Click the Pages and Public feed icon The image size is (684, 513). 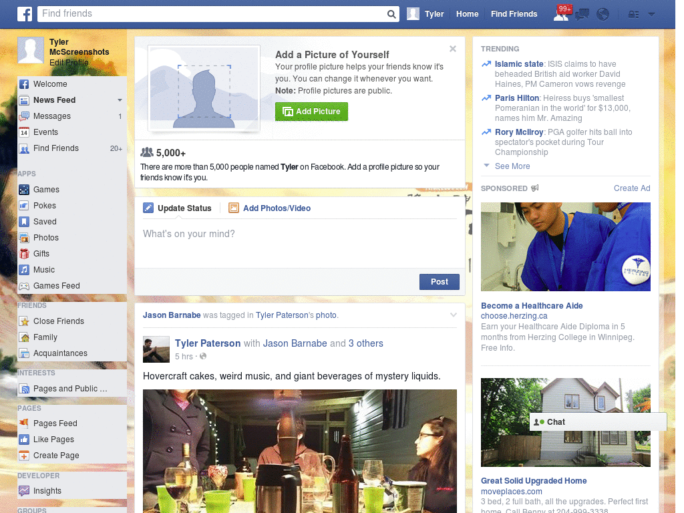[x=24, y=389]
